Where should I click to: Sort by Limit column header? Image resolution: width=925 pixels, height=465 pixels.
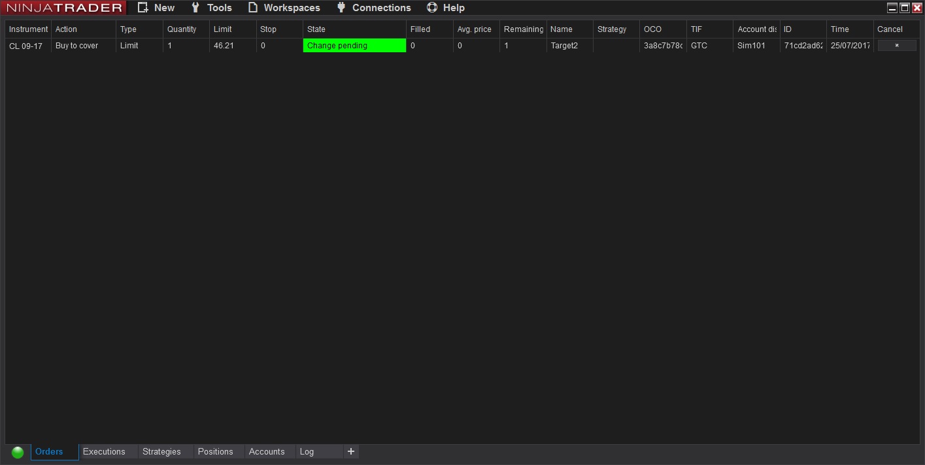[233, 29]
